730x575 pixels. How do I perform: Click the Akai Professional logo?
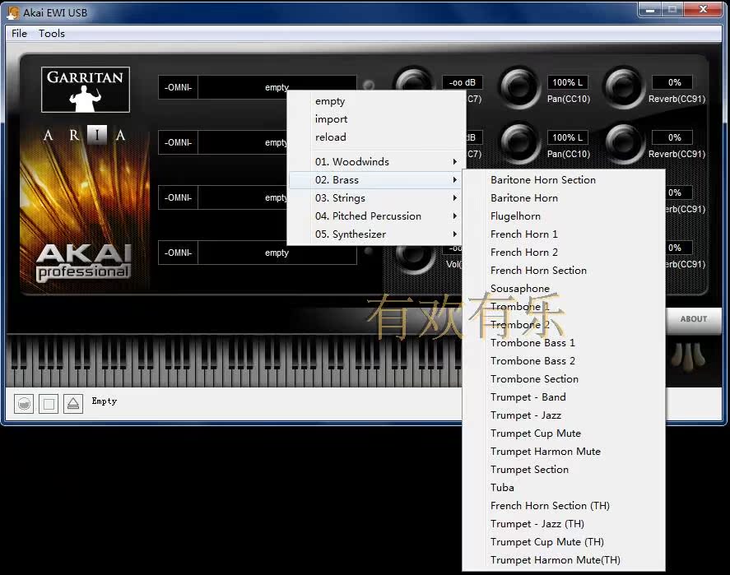pyautogui.click(x=84, y=262)
